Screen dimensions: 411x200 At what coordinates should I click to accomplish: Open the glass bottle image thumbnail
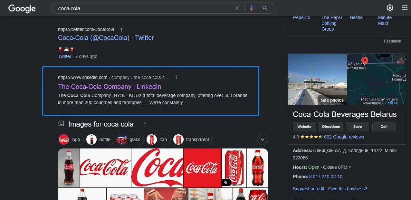click(x=69, y=168)
